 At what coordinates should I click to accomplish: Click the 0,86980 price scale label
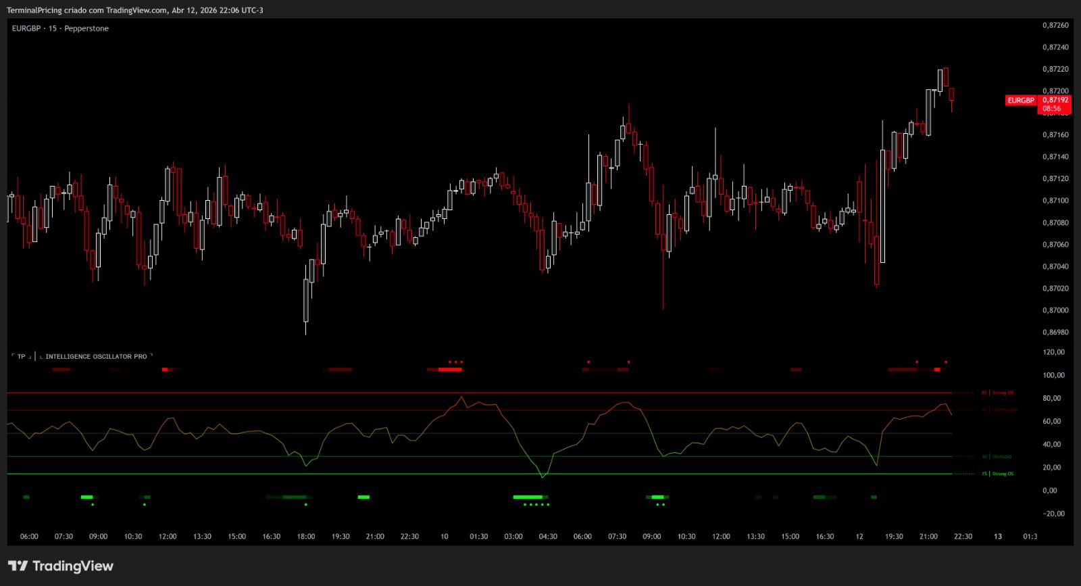click(x=1055, y=333)
